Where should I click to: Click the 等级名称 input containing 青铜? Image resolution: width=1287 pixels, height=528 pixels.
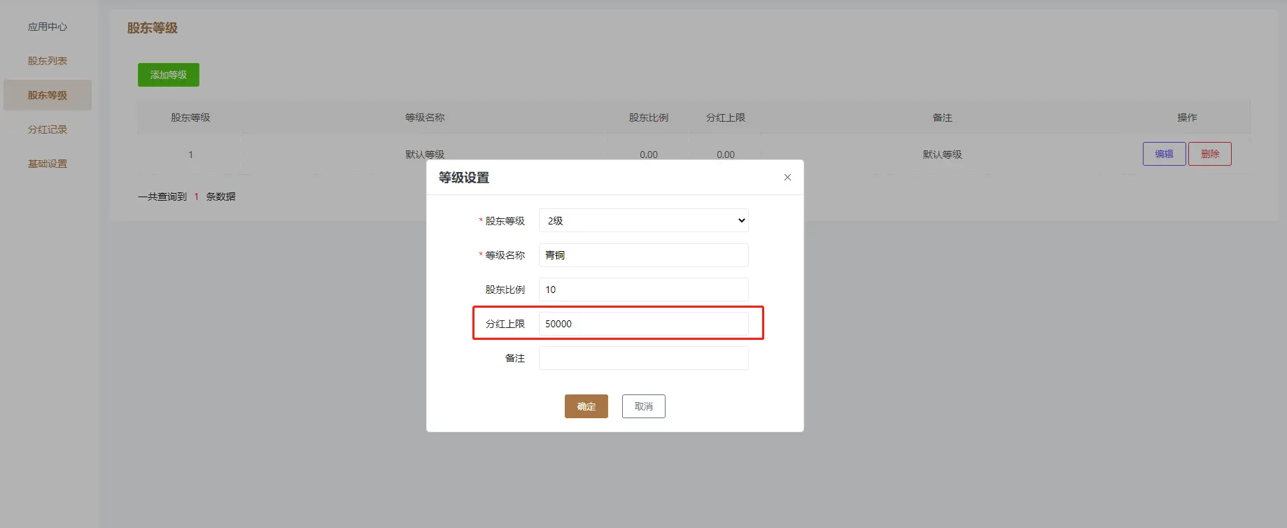643,255
